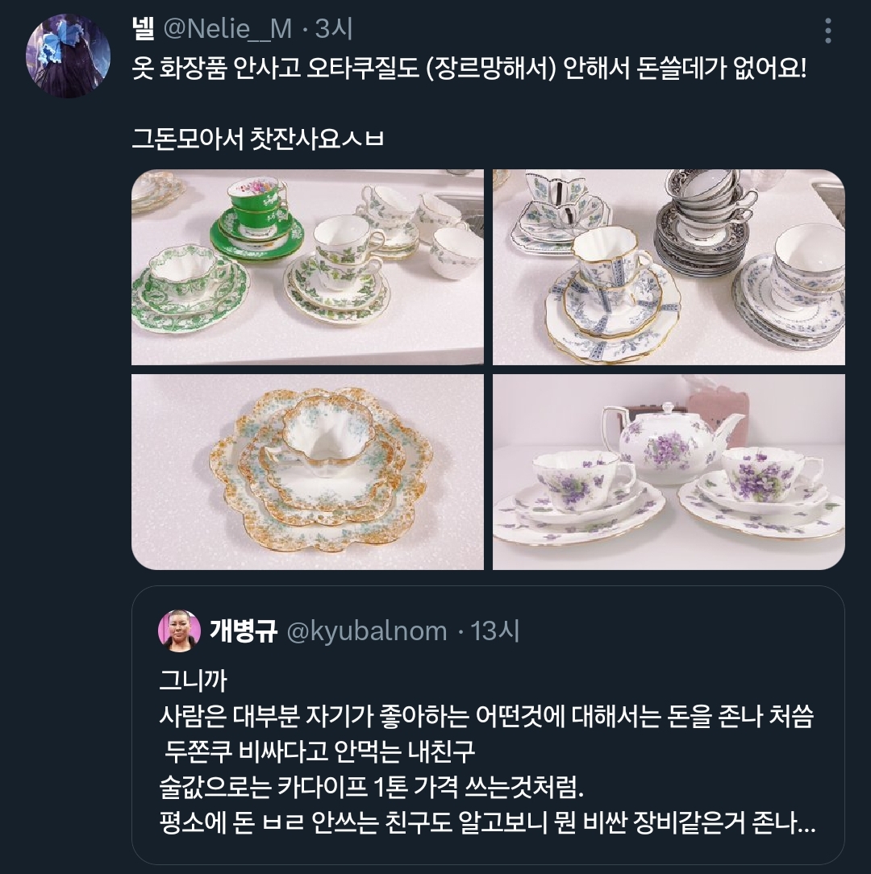The image size is (871, 874).
Task: Click the line 그돈모아서 찻잔사요ㅅㅂ
Action: point(257,138)
